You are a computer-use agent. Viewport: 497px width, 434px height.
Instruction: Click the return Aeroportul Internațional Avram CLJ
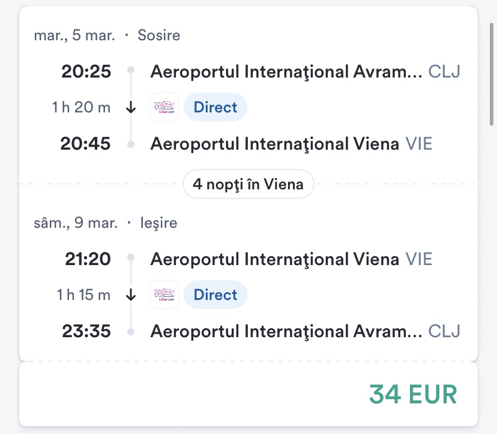click(286, 331)
